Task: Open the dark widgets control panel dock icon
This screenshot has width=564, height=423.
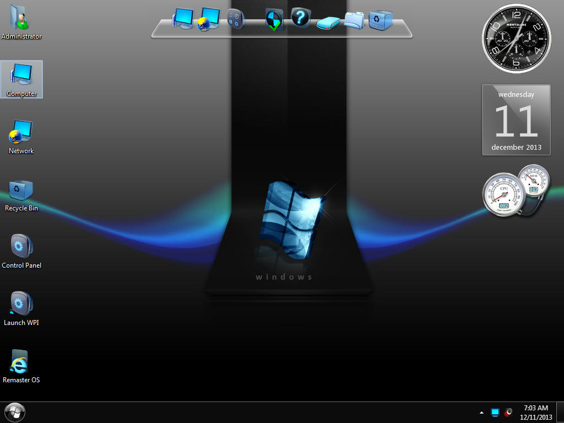Action: (236, 19)
